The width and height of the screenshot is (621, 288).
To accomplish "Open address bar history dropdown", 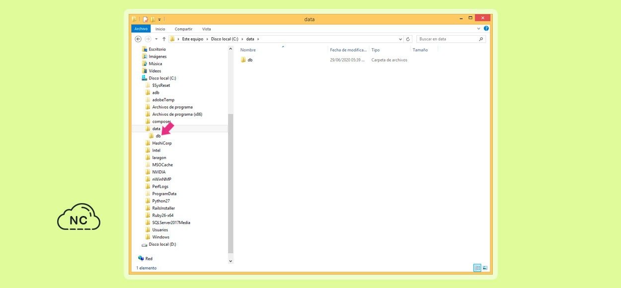I will coord(400,39).
